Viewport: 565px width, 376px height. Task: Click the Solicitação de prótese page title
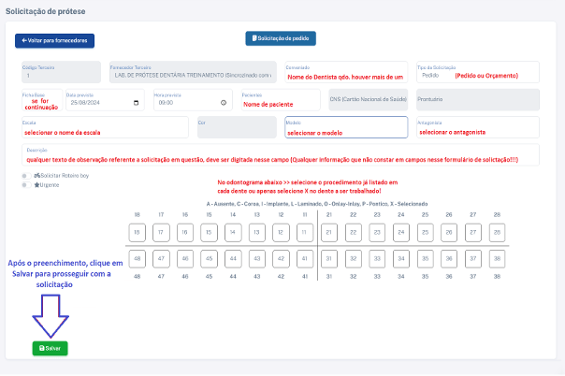pyautogui.click(x=46, y=11)
